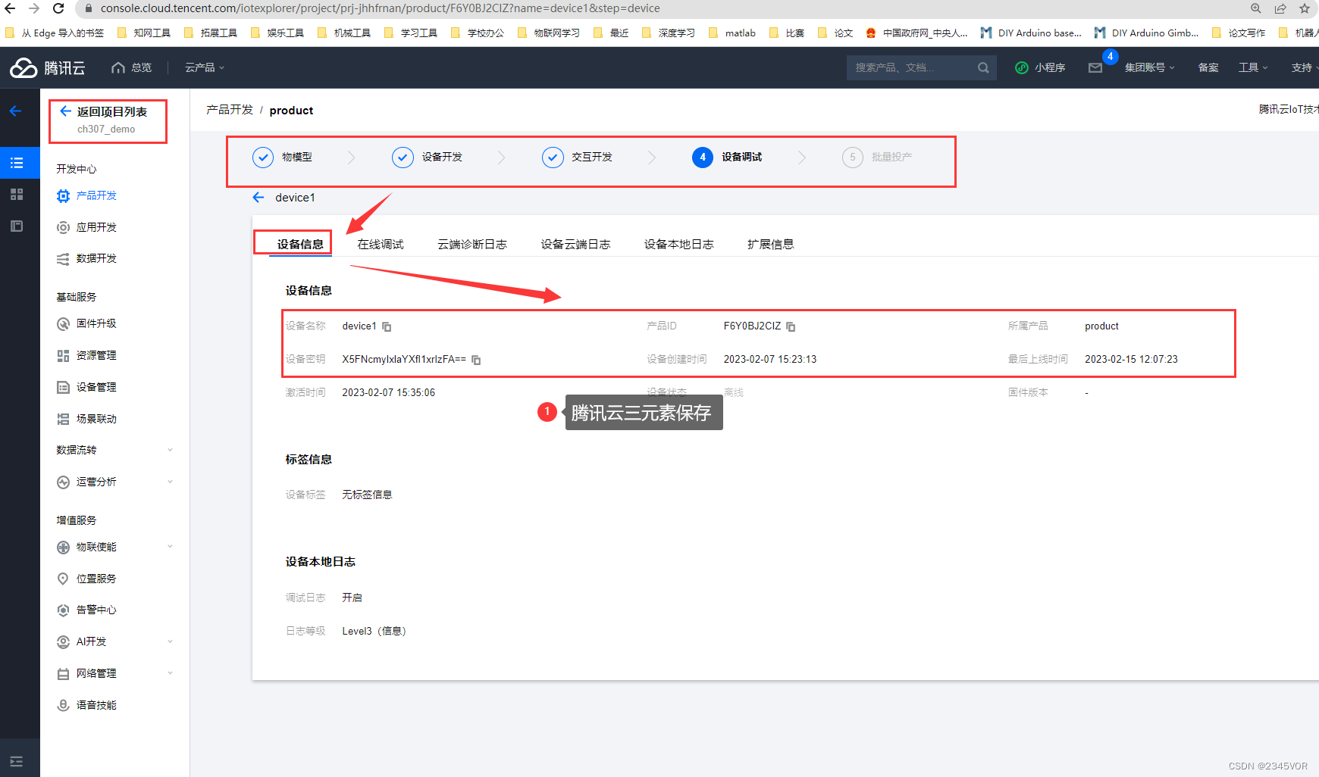Open the matlab bookmark folder
This screenshot has width=1319, height=777.
732,33
